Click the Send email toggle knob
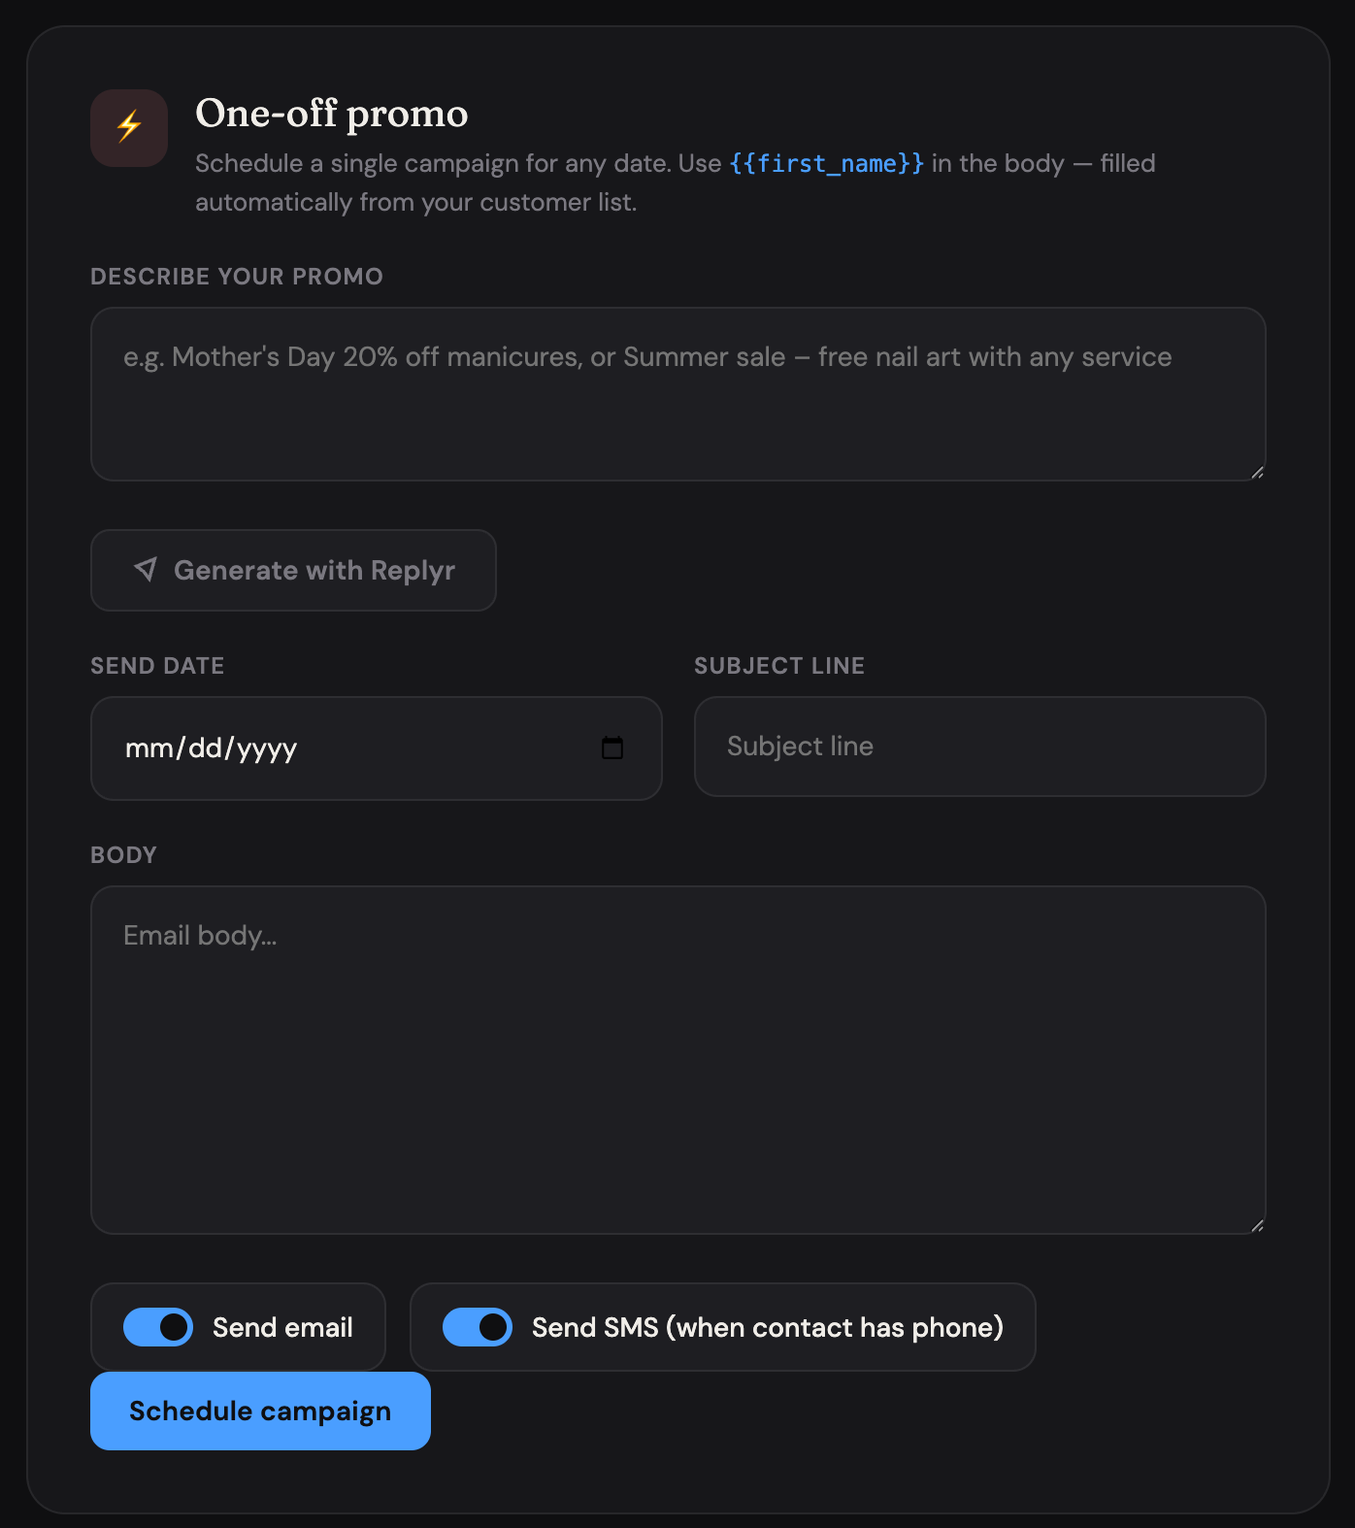The height and width of the screenshot is (1528, 1355). click(171, 1326)
